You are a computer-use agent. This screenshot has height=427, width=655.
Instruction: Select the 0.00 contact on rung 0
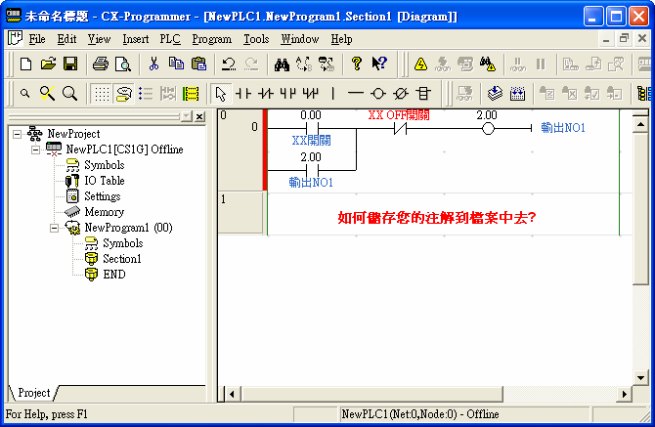click(x=312, y=128)
